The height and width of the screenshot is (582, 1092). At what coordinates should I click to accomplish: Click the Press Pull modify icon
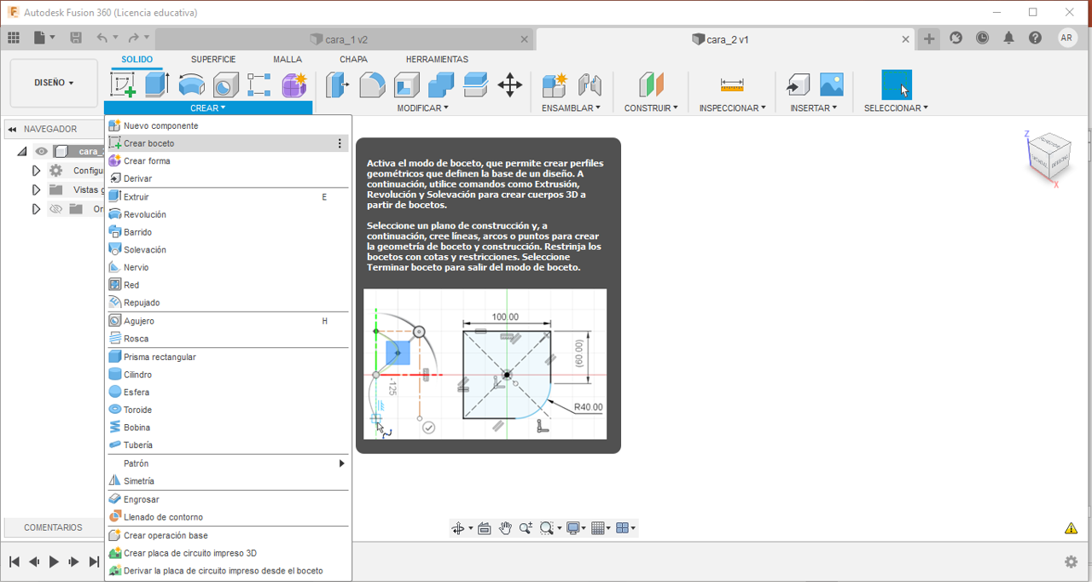[338, 84]
